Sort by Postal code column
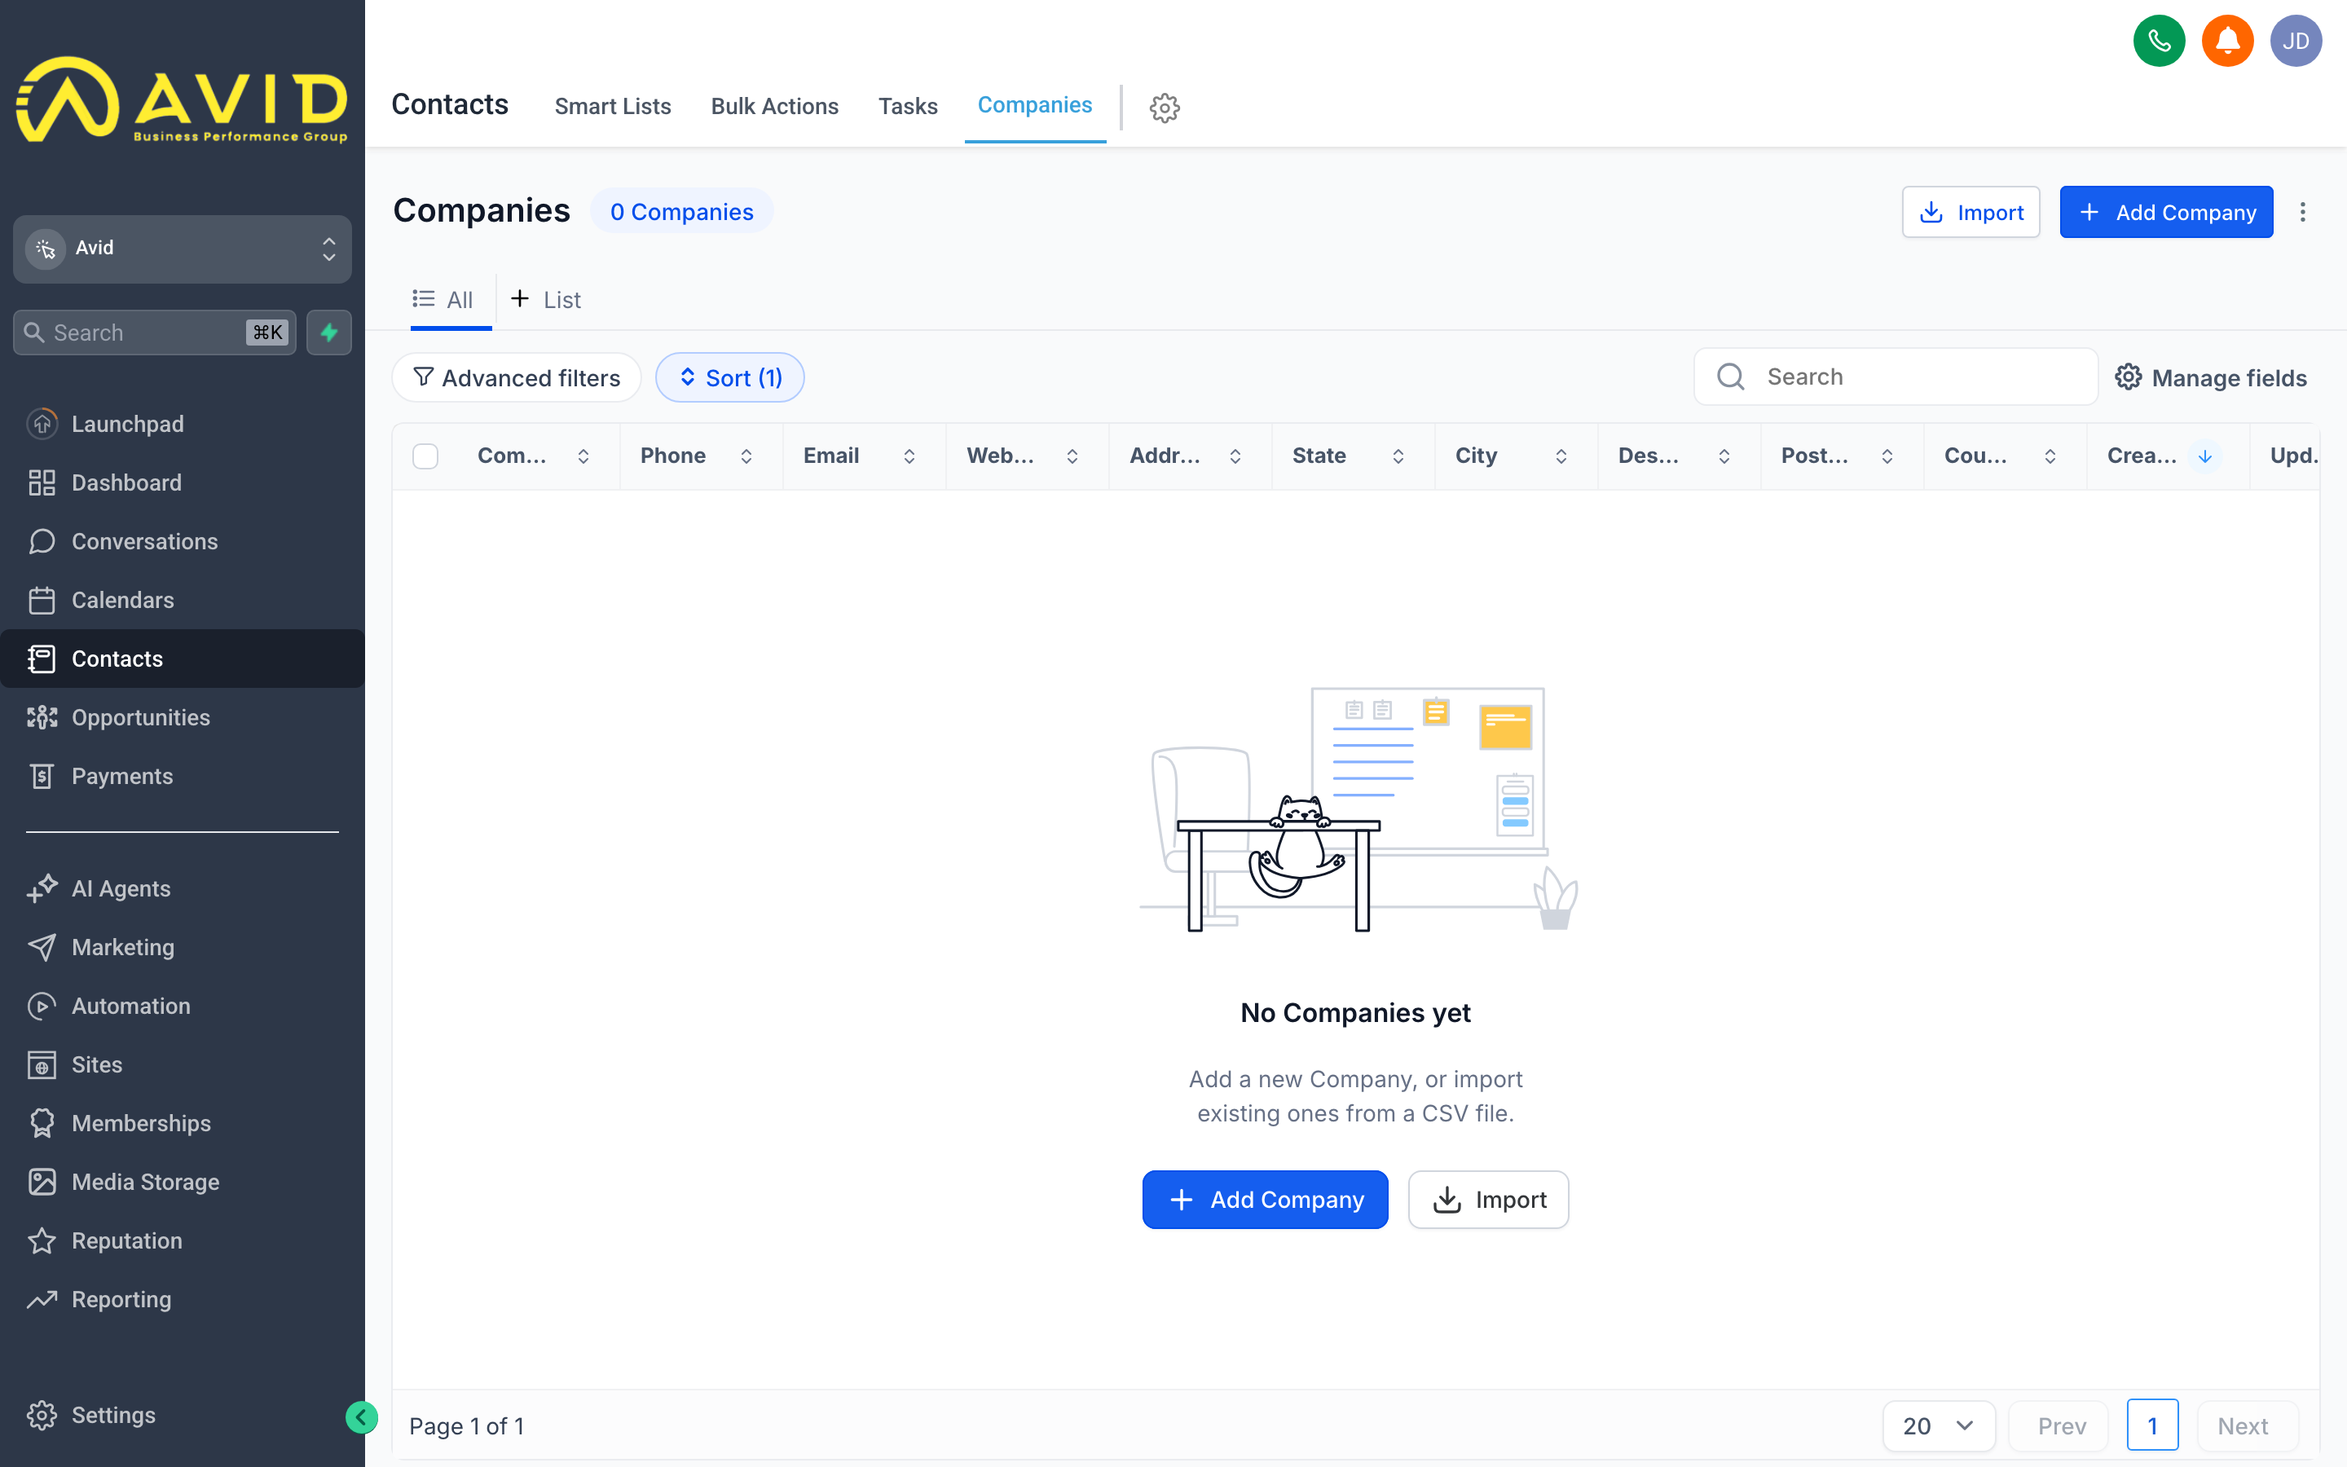 point(1887,456)
